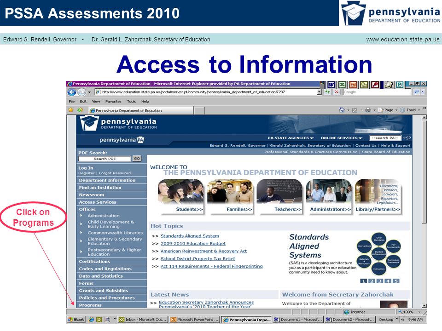This screenshot has width=442, height=331.
Task: Open the Edit menu
Action: pyautogui.click(x=83, y=101)
